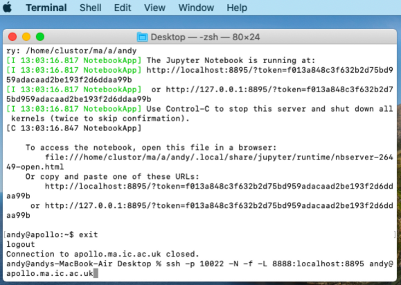Minimize the Terminal window with yellow button

(x=26, y=37)
